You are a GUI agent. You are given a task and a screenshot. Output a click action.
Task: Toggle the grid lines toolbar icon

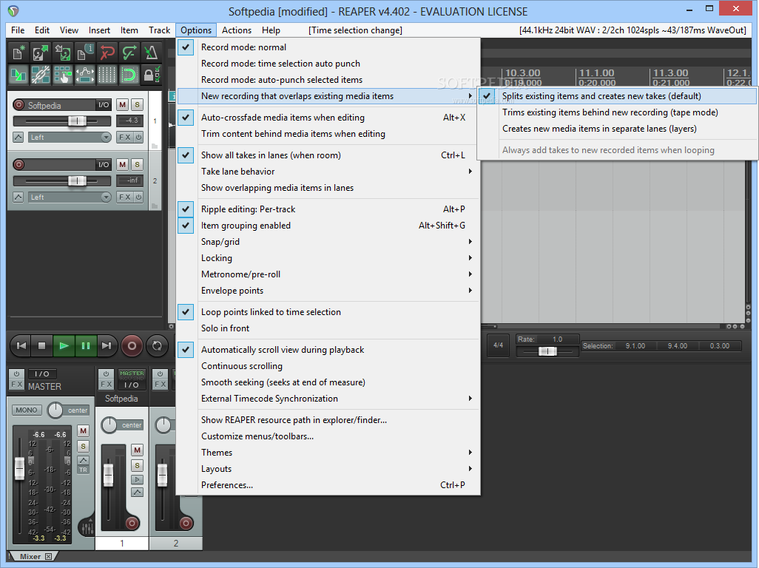tap(107, 75)
